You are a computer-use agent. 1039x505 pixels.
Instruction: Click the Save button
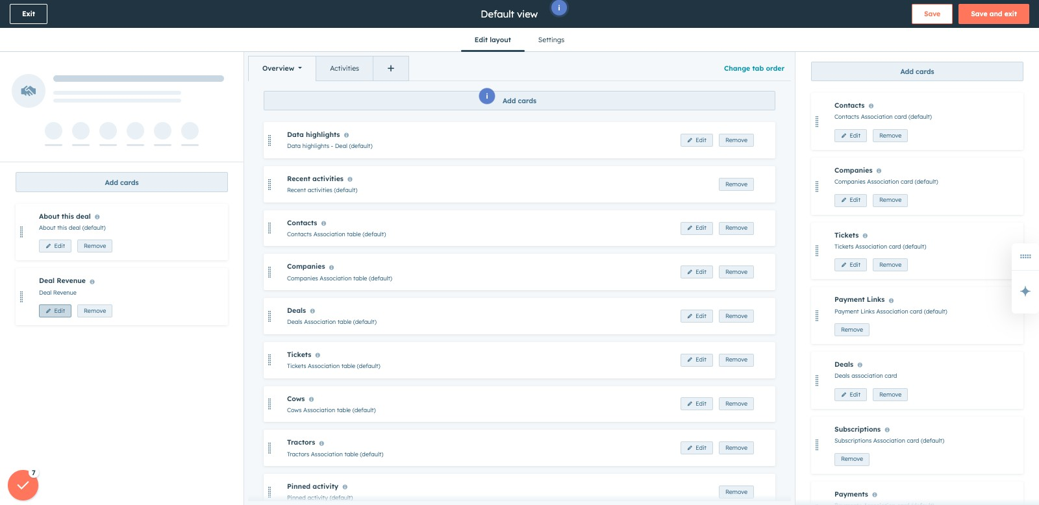932,14
